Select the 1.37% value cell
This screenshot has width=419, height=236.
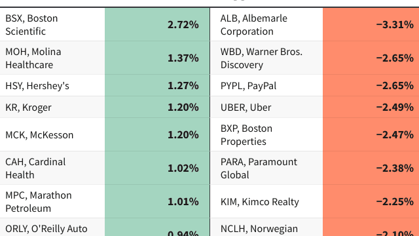(157, 58)
